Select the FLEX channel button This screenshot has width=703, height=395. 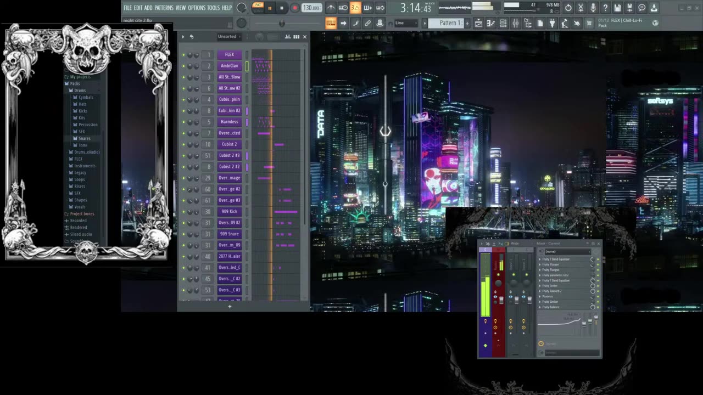pyautogui.click(x=229, y=54)
